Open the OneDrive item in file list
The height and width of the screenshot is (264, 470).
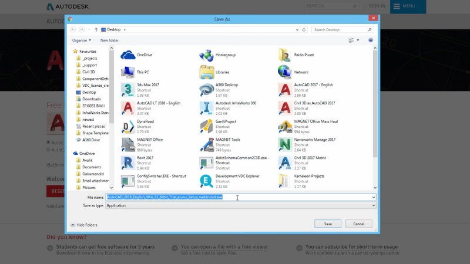pyautogui.click(x=137, y=55)
